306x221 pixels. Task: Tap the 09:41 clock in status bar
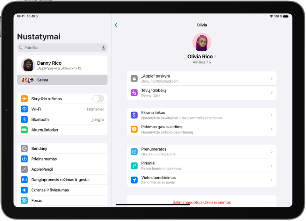click(x=21, y=16)
